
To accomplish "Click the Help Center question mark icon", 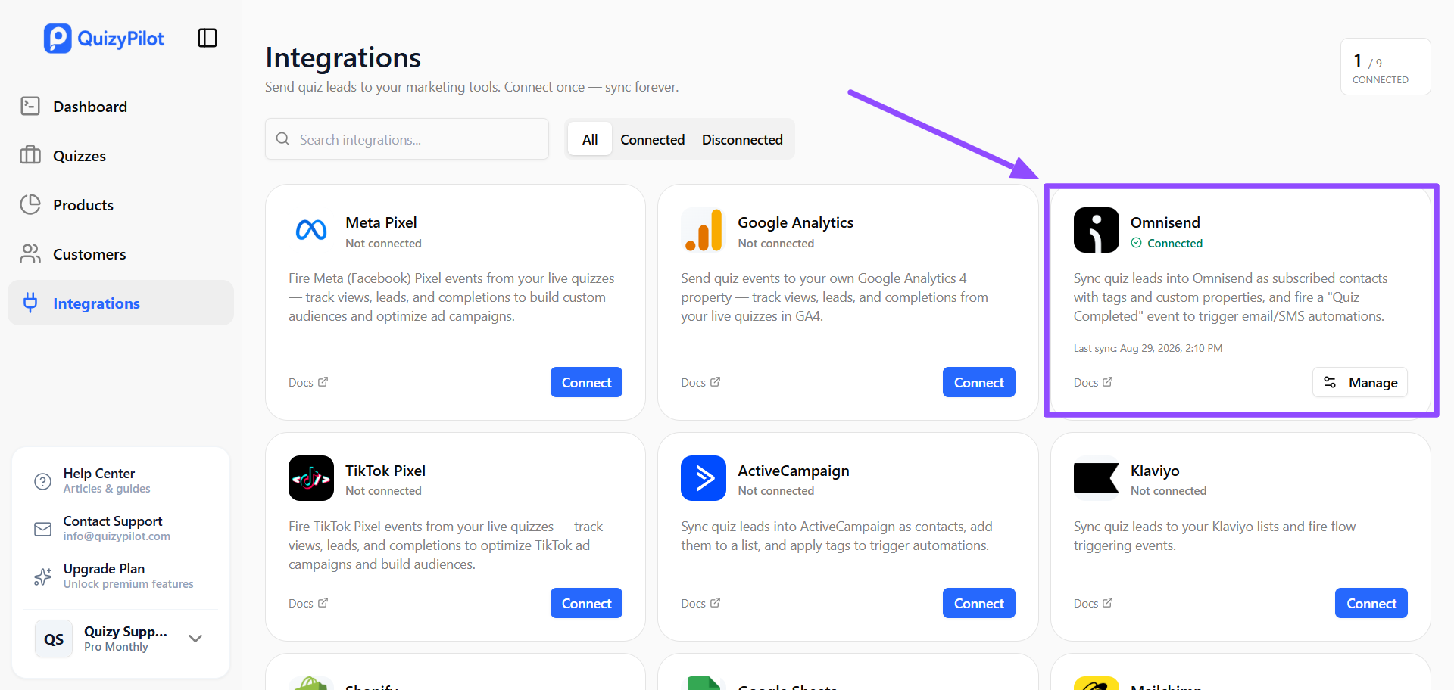I will [43, 481].
